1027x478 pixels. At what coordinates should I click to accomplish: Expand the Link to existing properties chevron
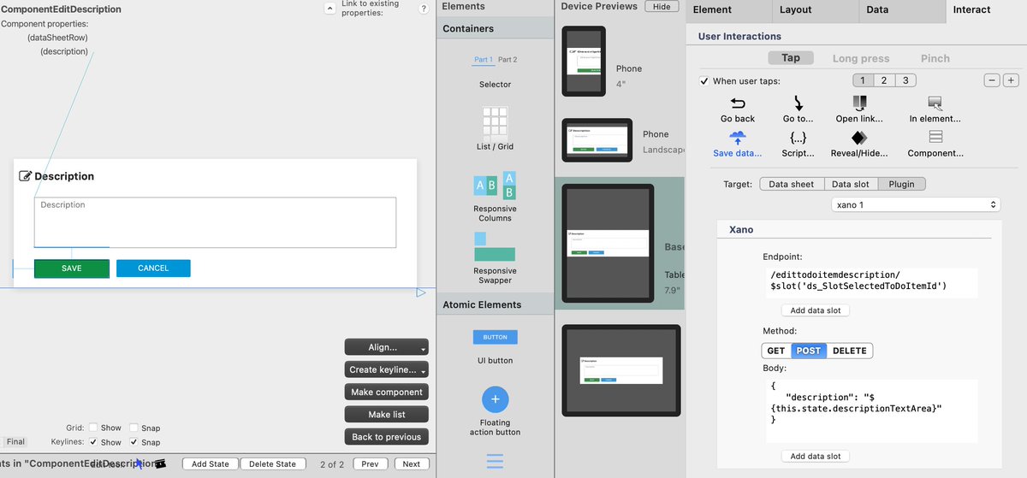(329, 8)
